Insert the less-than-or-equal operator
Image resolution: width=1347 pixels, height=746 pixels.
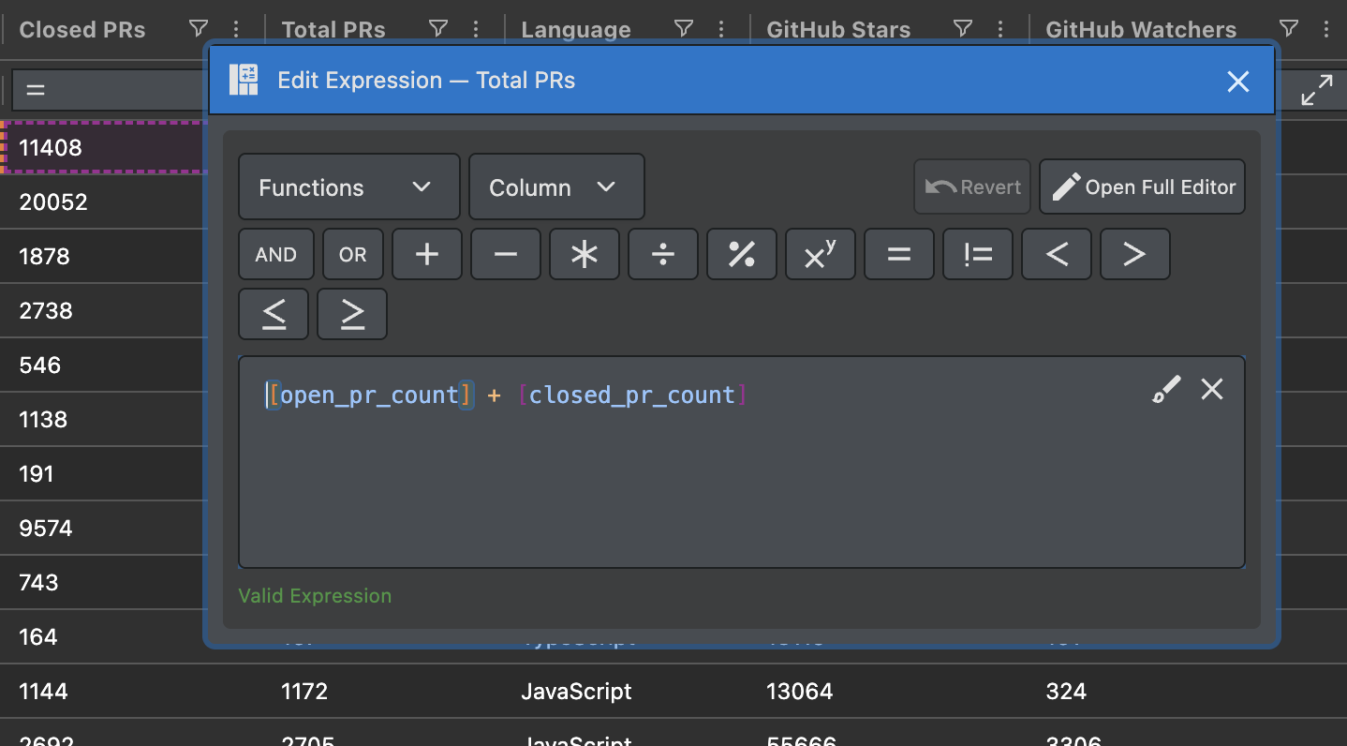click(274, 314)
